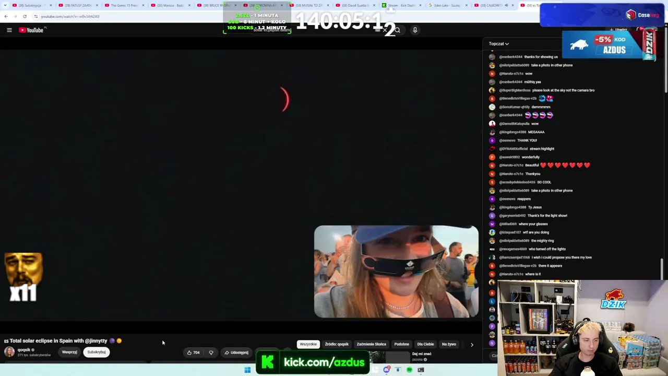Expand the Top czat chat mode dropdown

499,44
